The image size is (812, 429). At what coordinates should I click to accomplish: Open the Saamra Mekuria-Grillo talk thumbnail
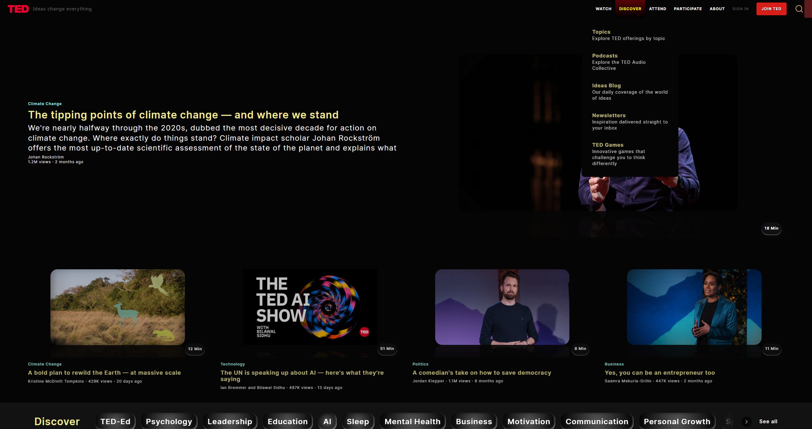pos(694,307)
